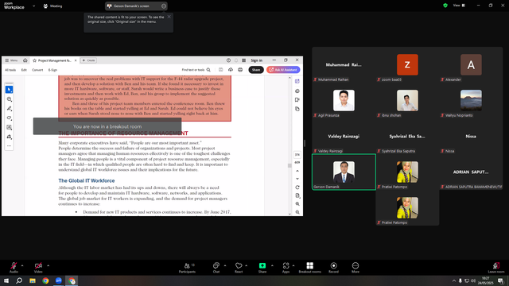Choose the zoom marquee tool
The height and width of the screenshot is (286, 509).
click(x=9, y=99)
